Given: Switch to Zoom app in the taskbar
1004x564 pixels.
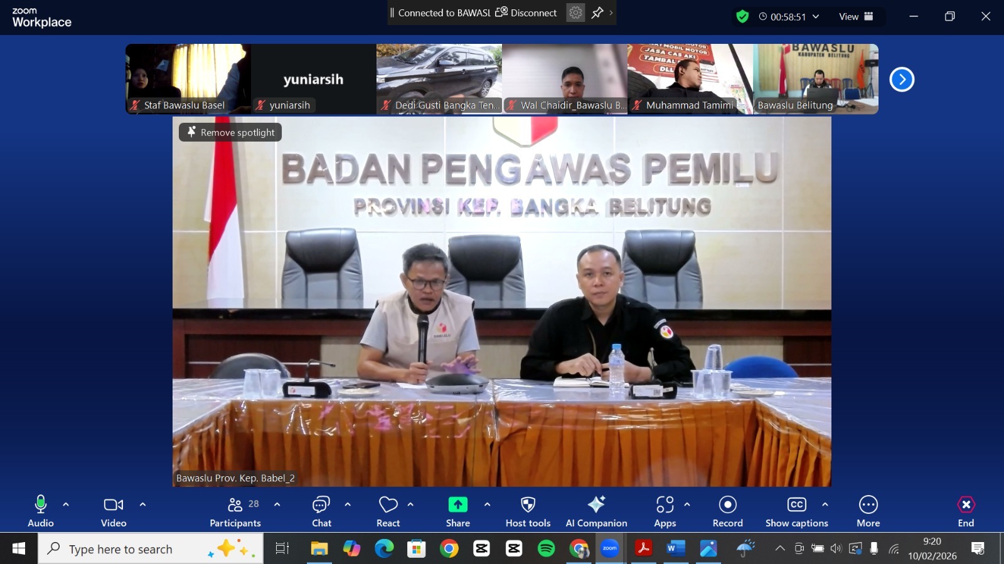Looking at the screenshot, I should 610,549.
